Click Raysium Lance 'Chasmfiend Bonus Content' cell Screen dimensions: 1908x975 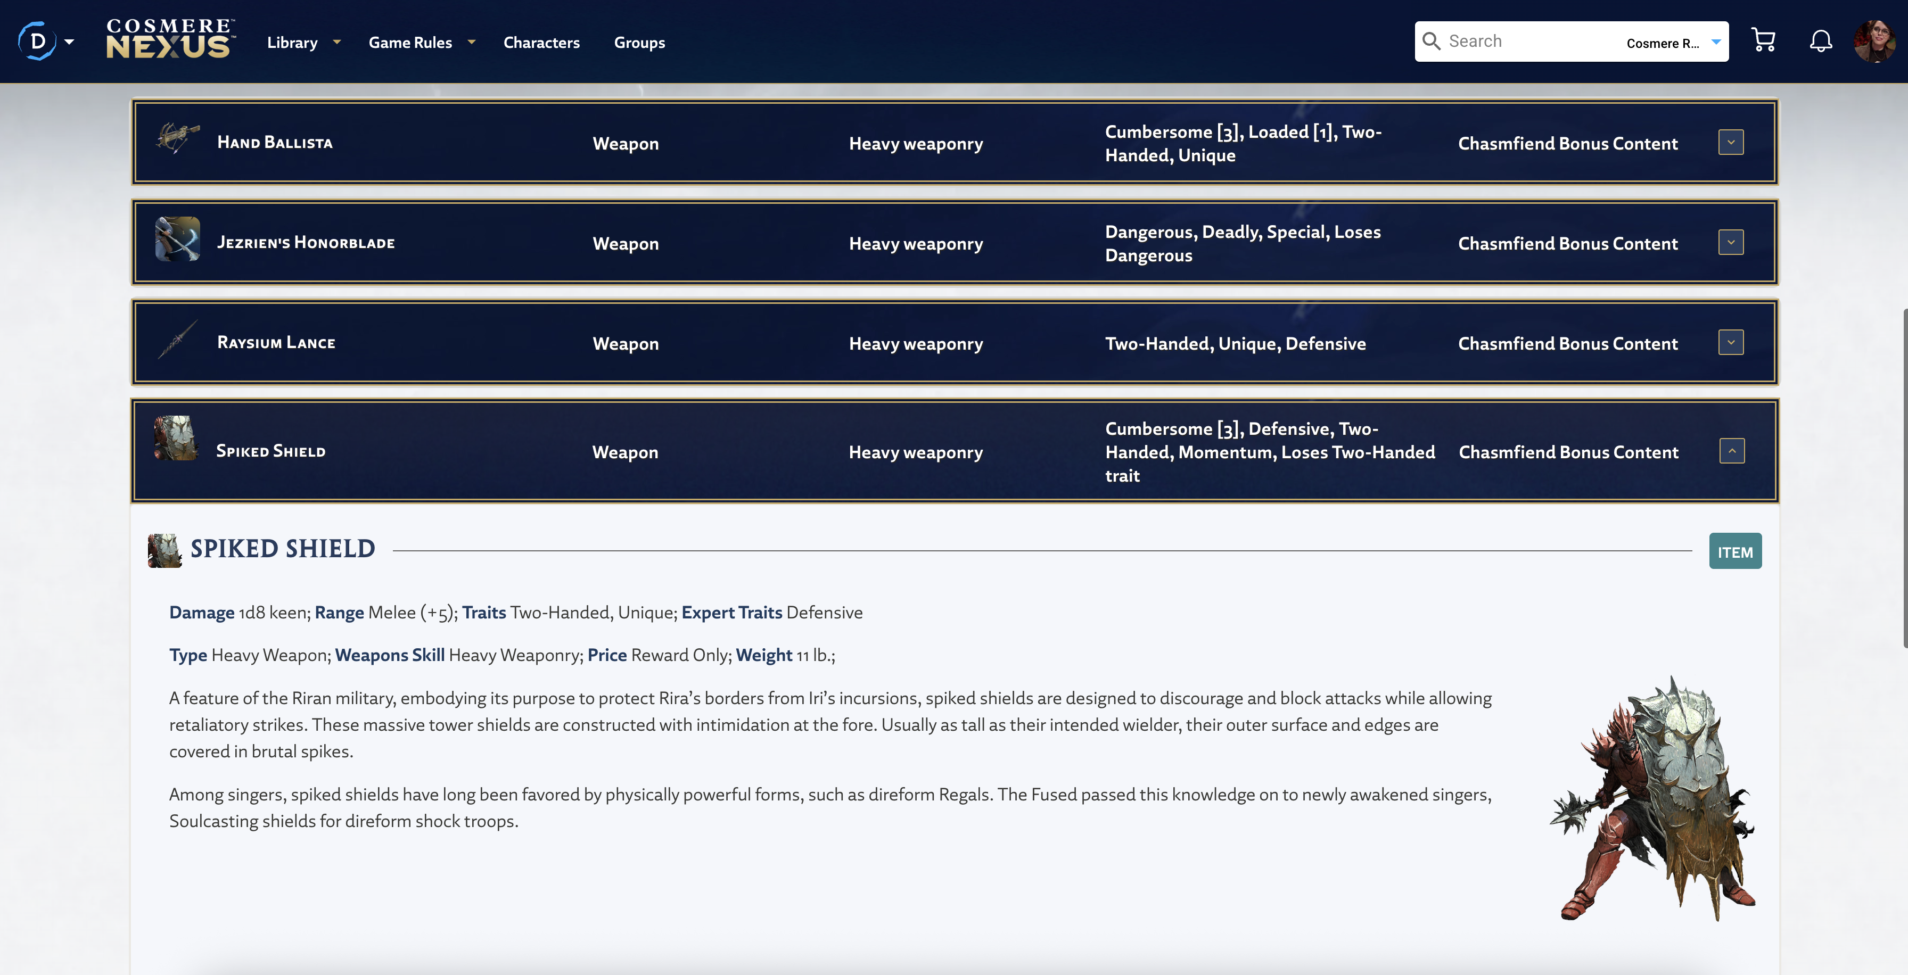click(1567, 343)
